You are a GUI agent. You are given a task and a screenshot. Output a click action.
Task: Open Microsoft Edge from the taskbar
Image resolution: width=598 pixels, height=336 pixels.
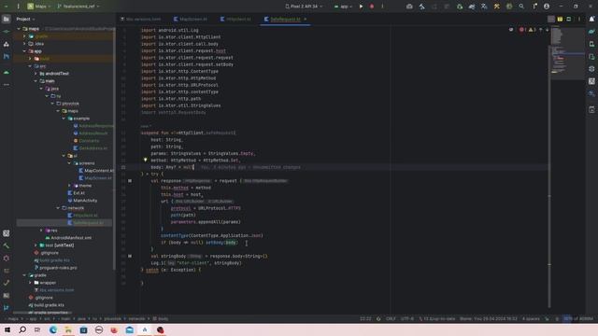53,329
